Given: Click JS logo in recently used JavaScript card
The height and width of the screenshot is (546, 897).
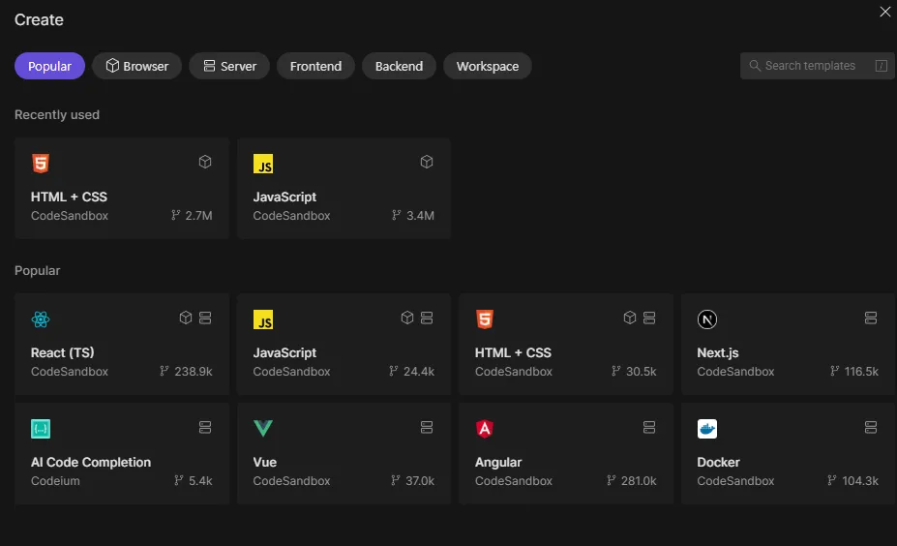Looking at the screenshot, I should (x=263, y=164).
